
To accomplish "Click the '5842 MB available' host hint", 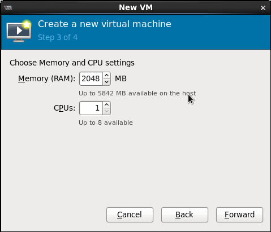I will pyautogui.click(x=137, y=93).
